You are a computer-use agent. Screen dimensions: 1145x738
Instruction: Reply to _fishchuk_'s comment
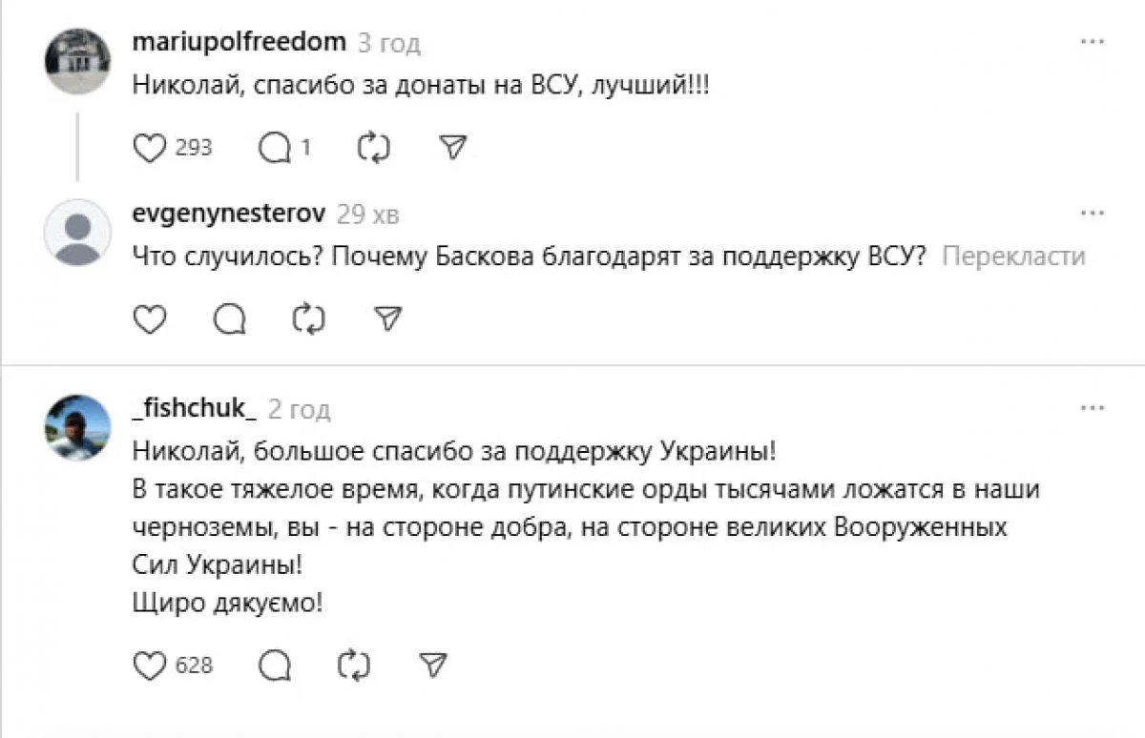pos(275,665)
